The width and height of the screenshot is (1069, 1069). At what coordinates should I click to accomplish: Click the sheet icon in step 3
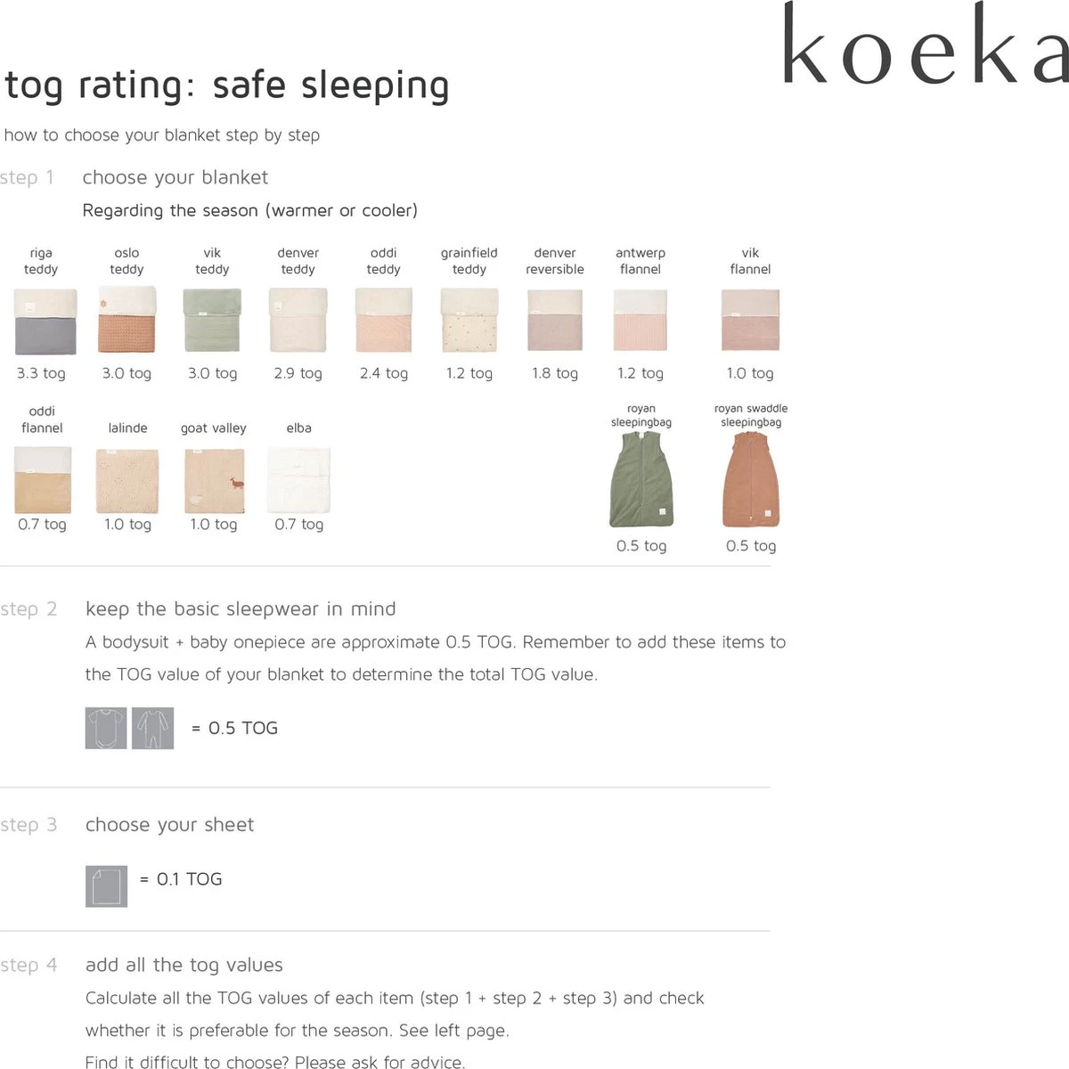(x=106, y=886)
